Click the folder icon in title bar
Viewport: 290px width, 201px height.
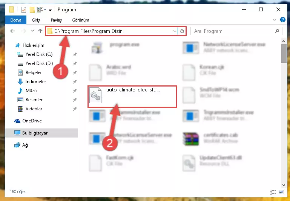point(11,9)
